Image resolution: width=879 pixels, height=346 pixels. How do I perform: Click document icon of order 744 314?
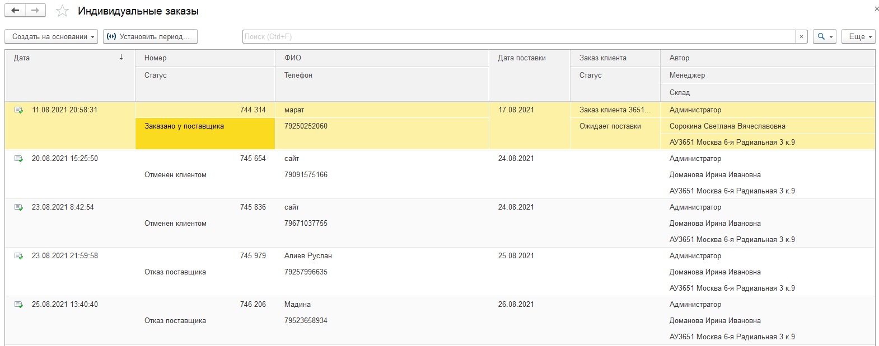coord(19,110)
